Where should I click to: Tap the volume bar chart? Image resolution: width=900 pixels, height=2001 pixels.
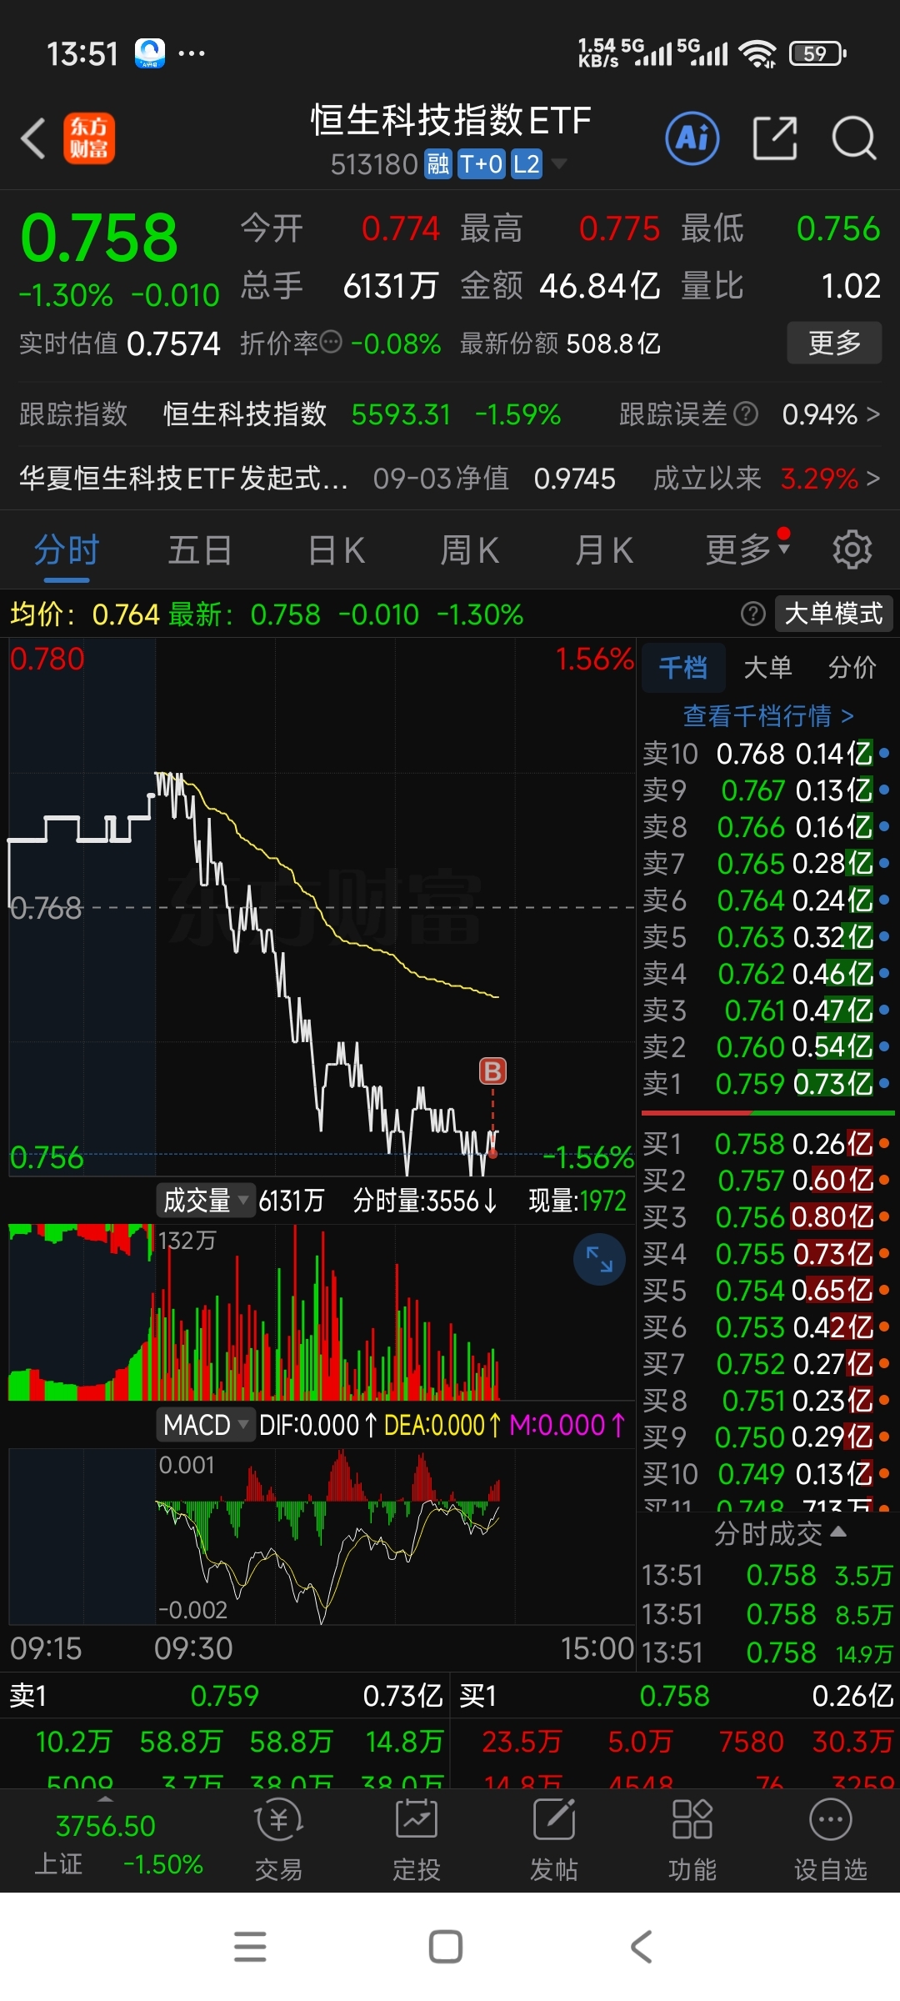322,1311
